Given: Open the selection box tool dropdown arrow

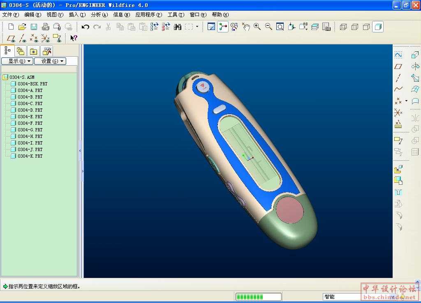Looking at the screenshot, I should pos(197,27).
